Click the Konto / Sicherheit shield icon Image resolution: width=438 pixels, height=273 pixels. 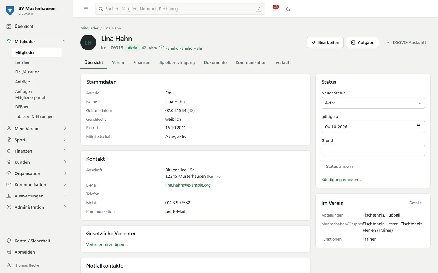coord(9,241)
